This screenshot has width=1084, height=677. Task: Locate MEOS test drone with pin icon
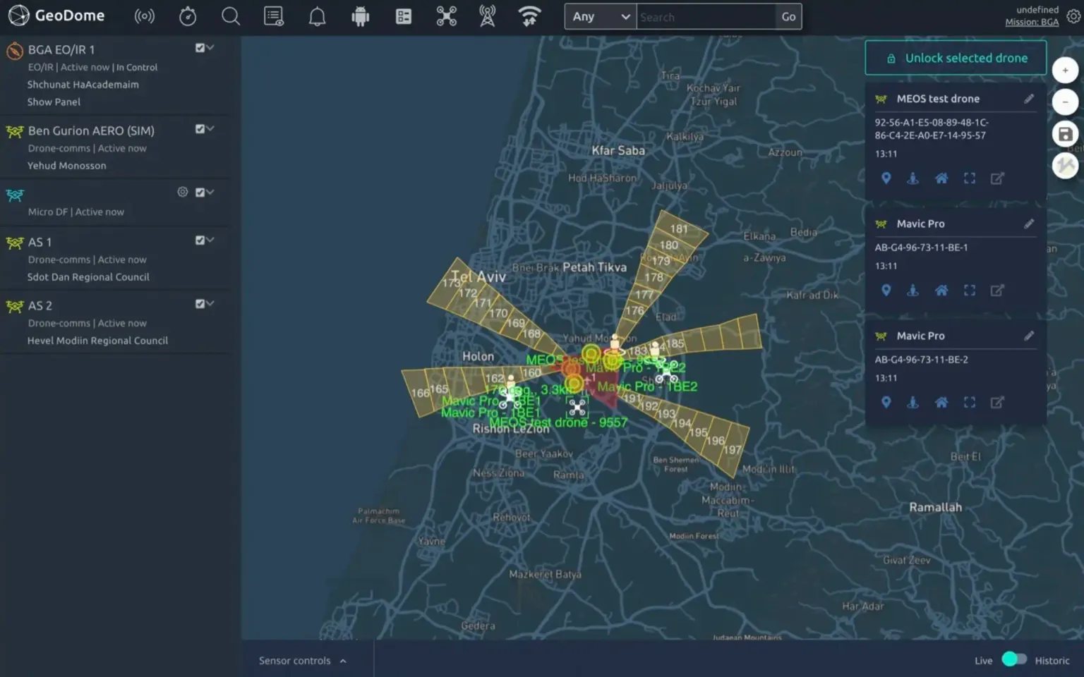coord(886,178)
